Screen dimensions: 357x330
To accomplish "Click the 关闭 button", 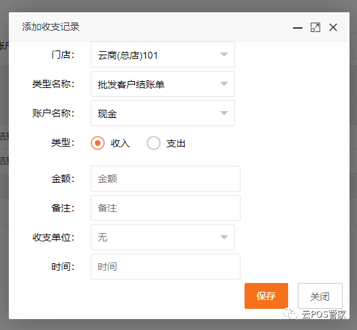I will [320, 296].
